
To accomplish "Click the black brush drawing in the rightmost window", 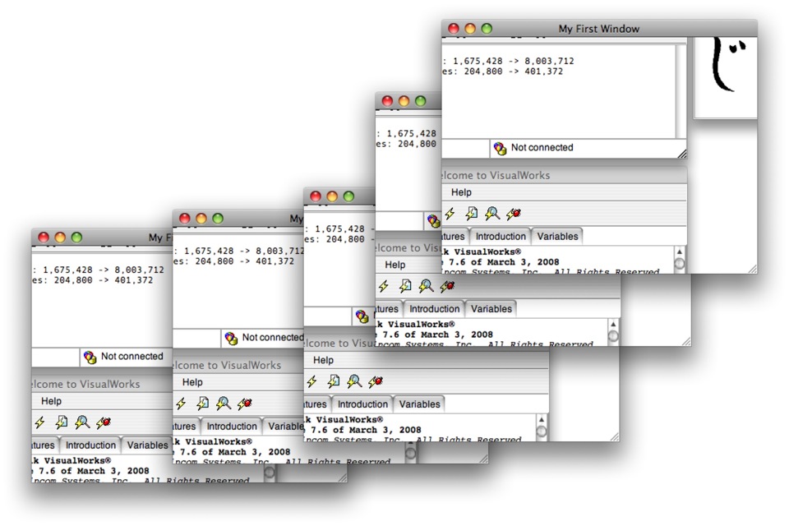I will 729,64.
